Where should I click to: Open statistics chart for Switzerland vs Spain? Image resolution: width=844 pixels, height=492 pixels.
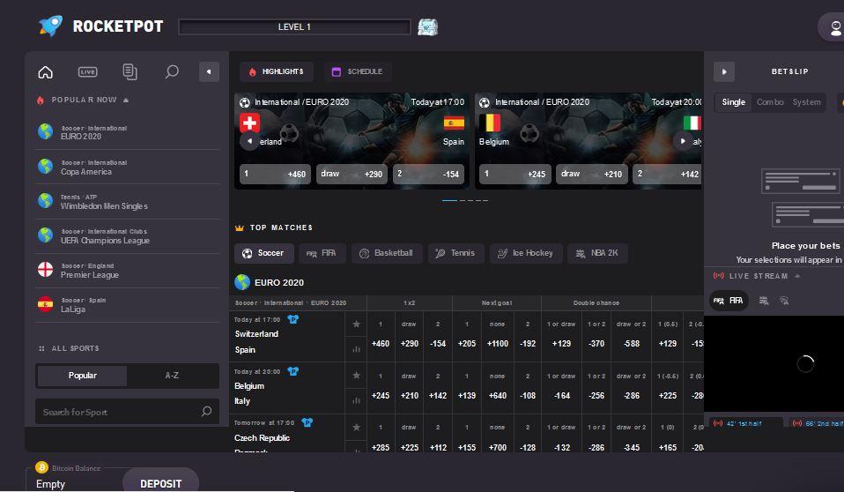[356, 349]
